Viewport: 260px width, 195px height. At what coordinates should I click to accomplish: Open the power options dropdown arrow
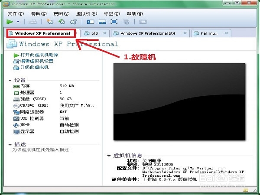click(x=18, y=22)
